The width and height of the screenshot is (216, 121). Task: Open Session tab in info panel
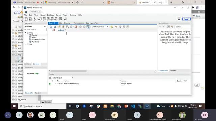point(37,93)
